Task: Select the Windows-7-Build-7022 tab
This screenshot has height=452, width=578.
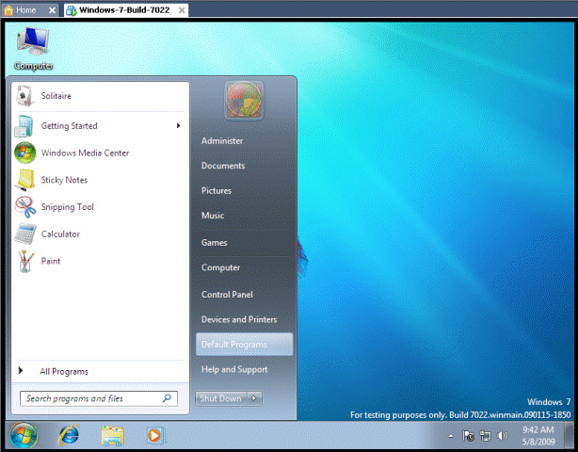Action: pyautogui.click(x=124, y=10)
